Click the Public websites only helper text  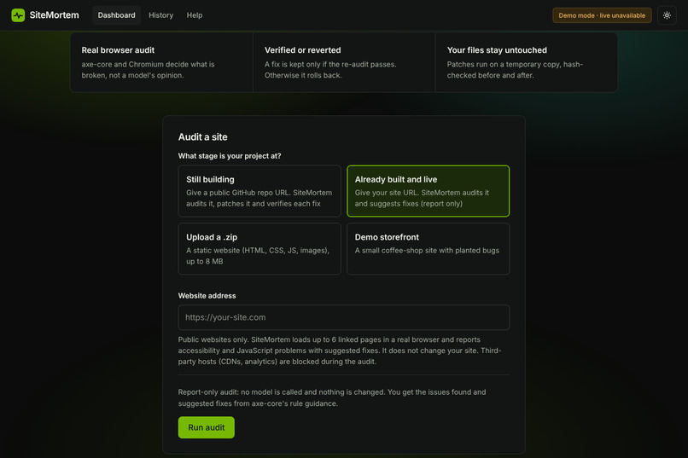(x=340, y=351)
